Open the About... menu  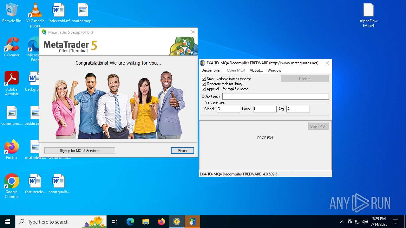(x=256, y=70)
